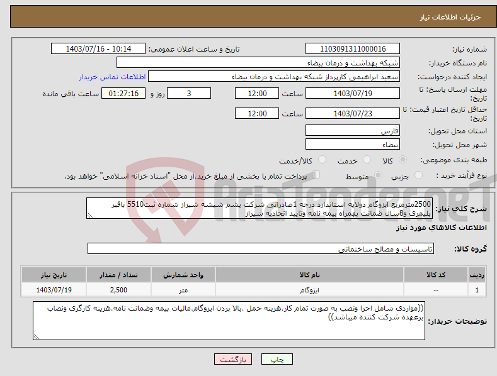Click the resize grip of buyer notes box
This screenshot has height=376, width=497.
[37, 336]
